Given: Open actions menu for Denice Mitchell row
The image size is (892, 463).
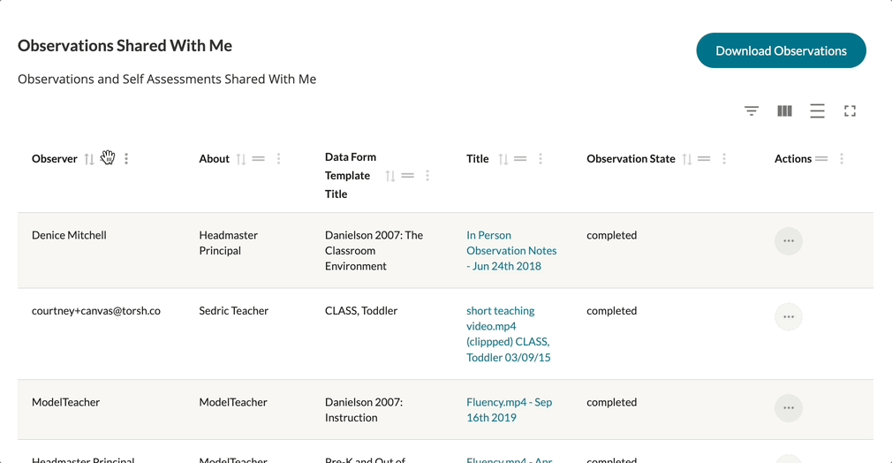Looking at the screenshot, I should click(788, 241).
